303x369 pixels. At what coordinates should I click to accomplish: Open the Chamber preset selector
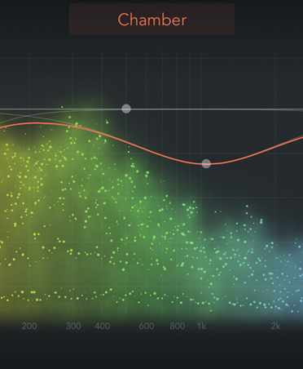point(151,19)
